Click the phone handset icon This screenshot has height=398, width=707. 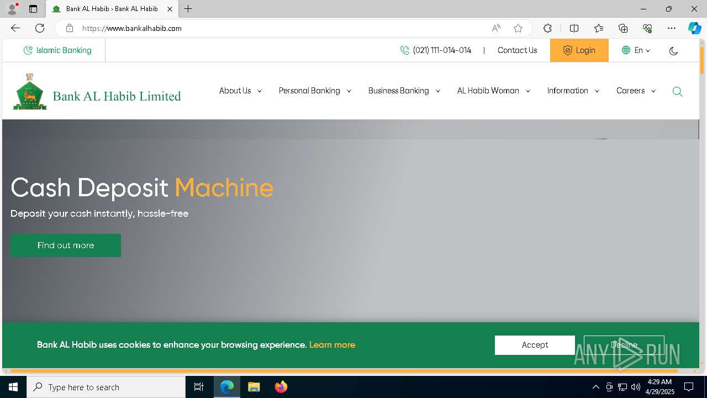(405, 50)
